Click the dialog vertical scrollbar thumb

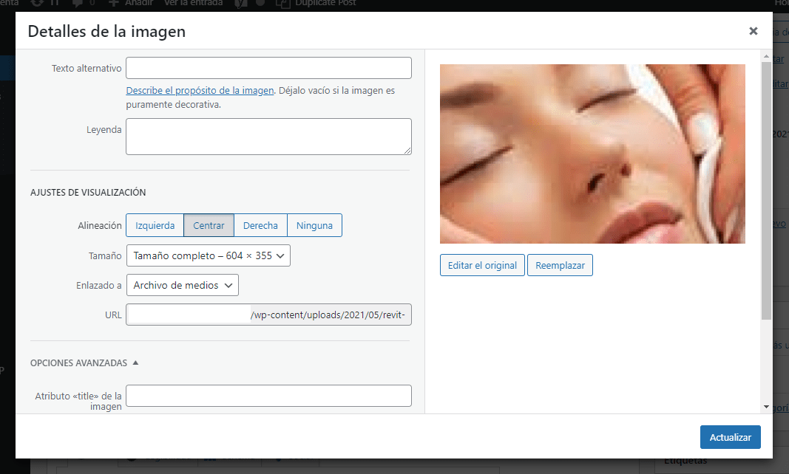click(766, 191)
